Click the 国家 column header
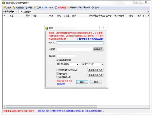Viewport: 152px width, 115px height. 28,16
